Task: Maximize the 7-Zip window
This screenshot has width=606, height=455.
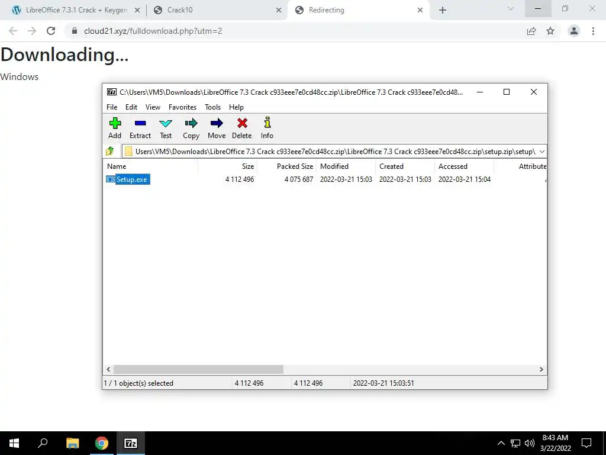Action: (x=507, y=92)
